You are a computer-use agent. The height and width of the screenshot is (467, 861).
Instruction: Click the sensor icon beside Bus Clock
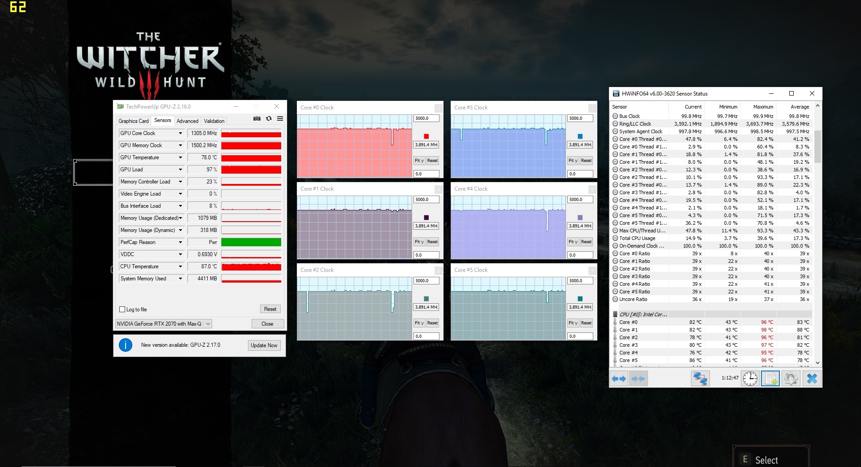(615, 116)
